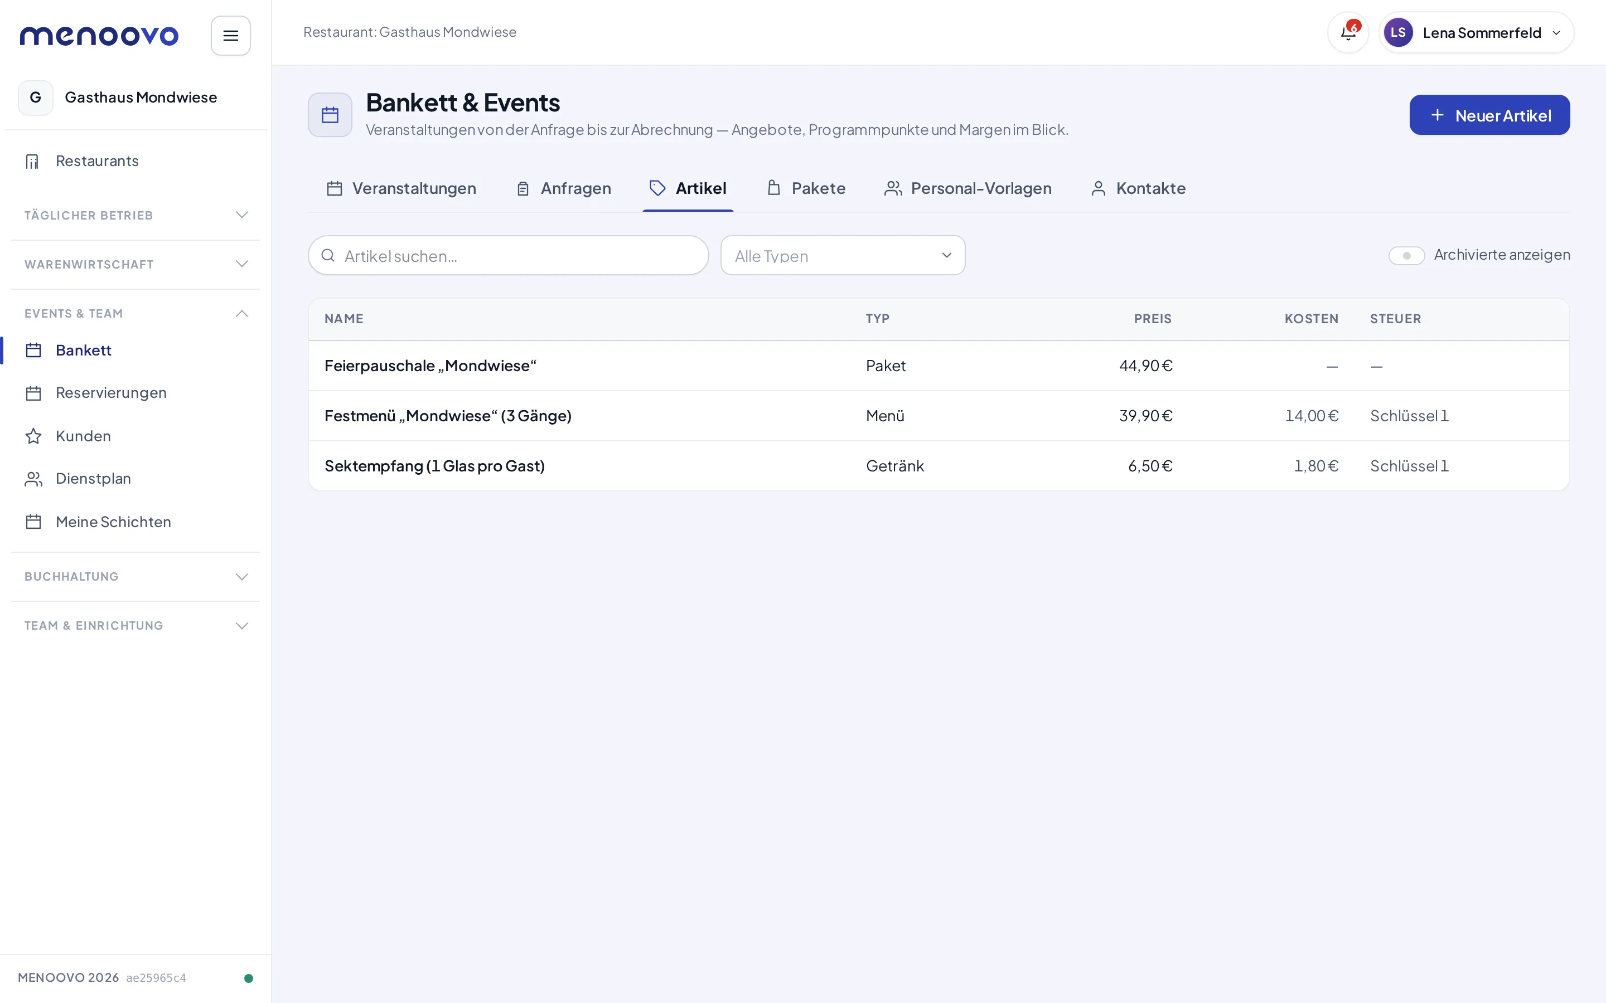The width and height of the screenshot is (1606, 1003).
Task: Switch to the Personal-Vorlagen tab
Action: (x=968, y=188)
